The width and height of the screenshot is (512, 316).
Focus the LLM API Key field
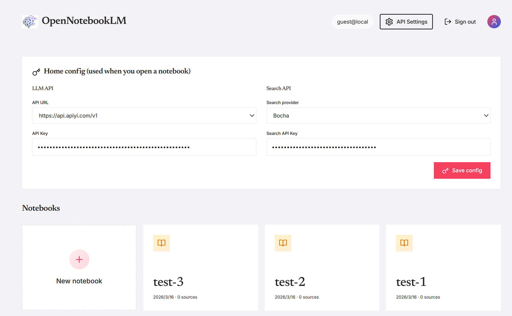pyautogui.click(x=144, y=147)
